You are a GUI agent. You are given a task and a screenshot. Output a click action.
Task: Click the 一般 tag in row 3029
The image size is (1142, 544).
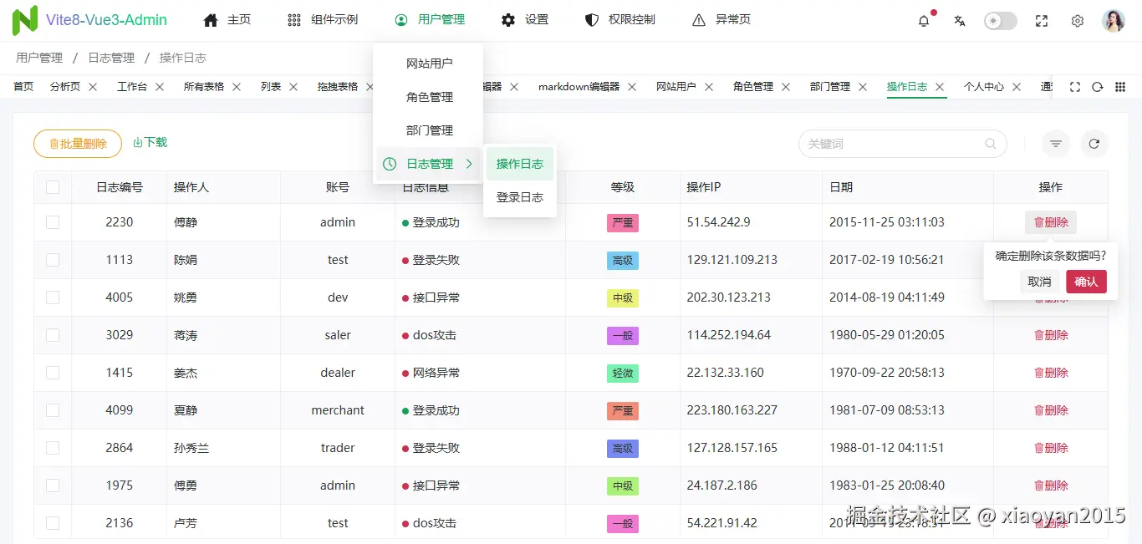point(623,335)
